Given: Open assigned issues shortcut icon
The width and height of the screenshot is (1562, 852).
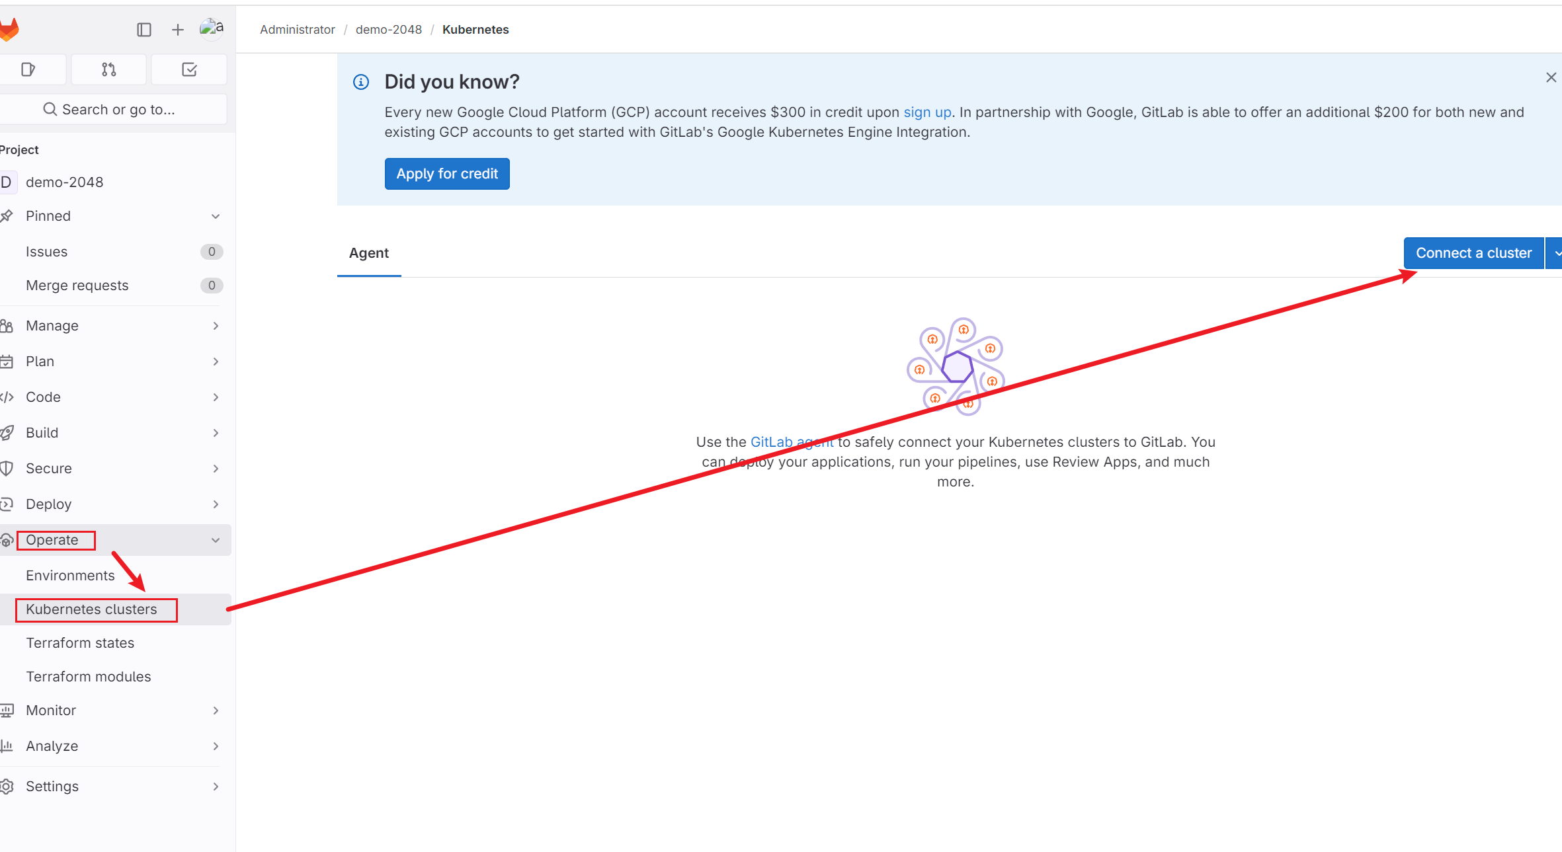Looking at the screenshot, I should [28, 69].
